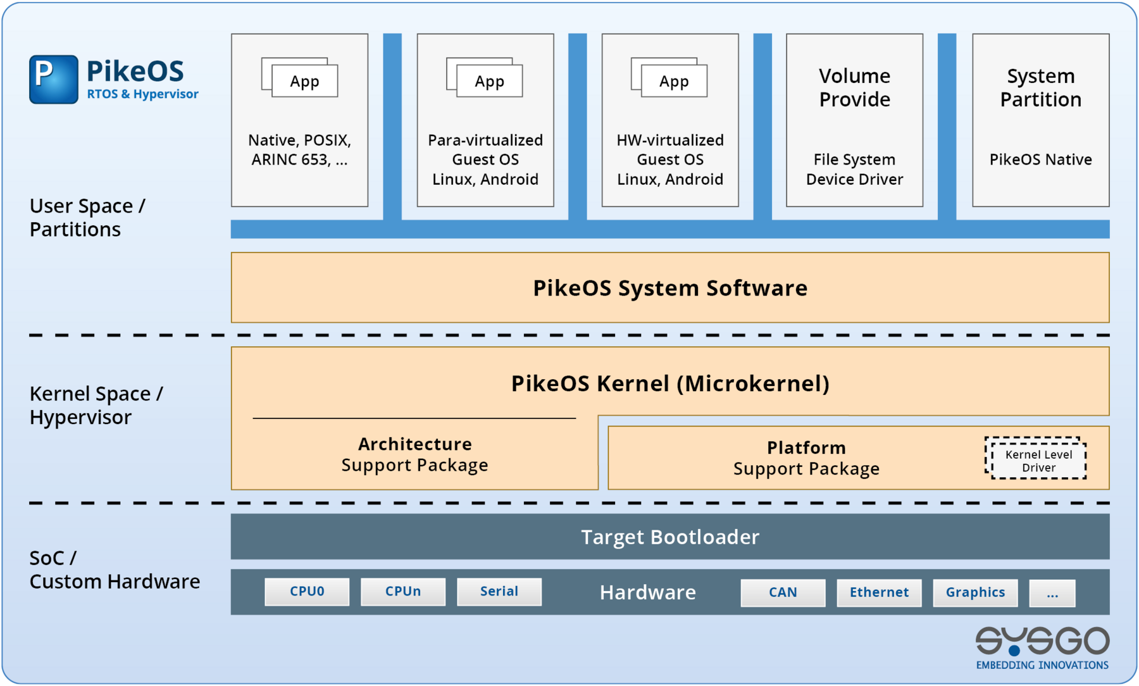Select the Serial hardware button
The height and width of the screenshot is (686, 1139).
click(499, 591)
